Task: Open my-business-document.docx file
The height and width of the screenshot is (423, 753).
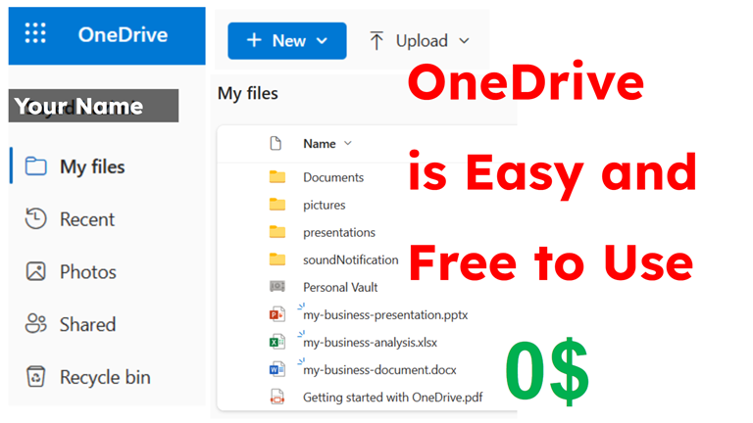Action: pyautogui.click(x=379, y=370)
